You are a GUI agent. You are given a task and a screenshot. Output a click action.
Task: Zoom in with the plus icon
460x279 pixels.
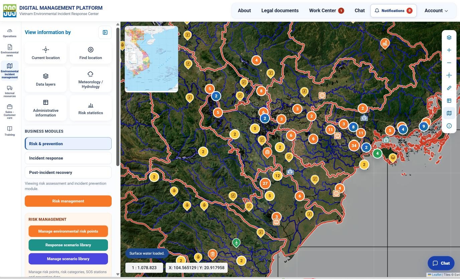pyautogui.click(x=449, y=50)
